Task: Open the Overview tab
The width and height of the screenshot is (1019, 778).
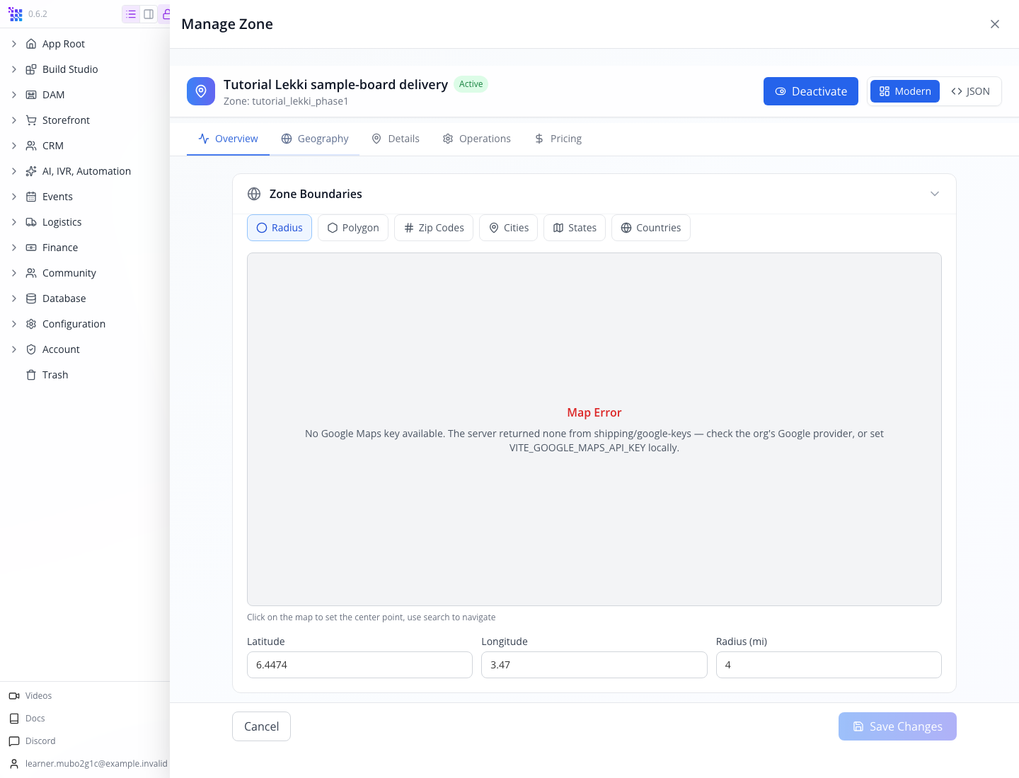Action: (228, 139)
